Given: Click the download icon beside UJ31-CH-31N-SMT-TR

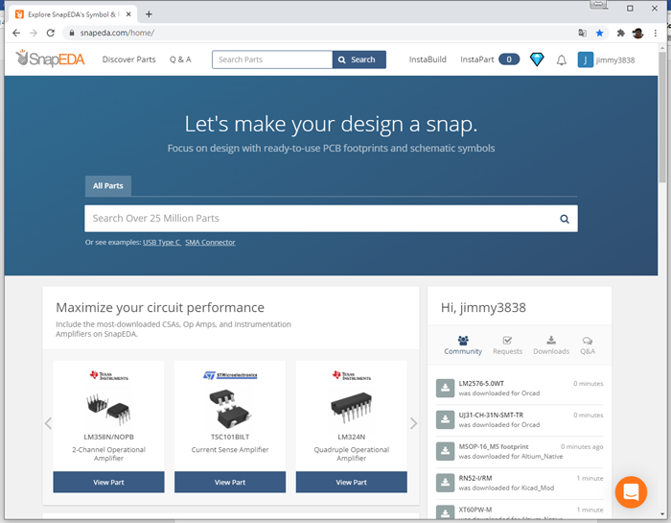Looking at the screenshot, I should pos(445,419).
